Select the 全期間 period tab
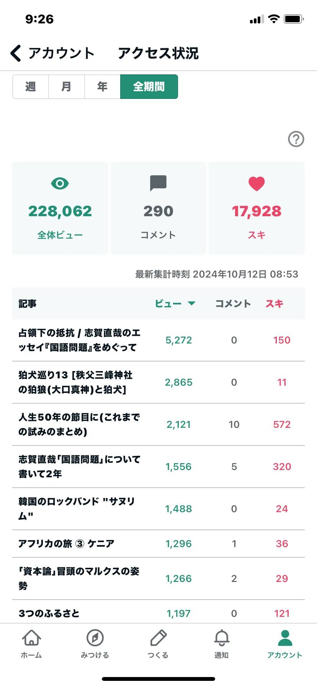 coord(149,87)
